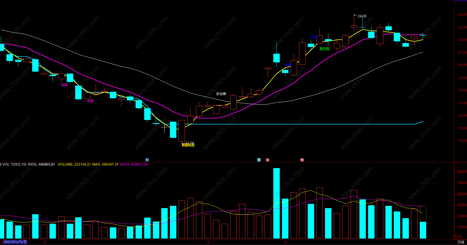
Task: Click 18.00 on the price axis
Action: click(462, 90)
